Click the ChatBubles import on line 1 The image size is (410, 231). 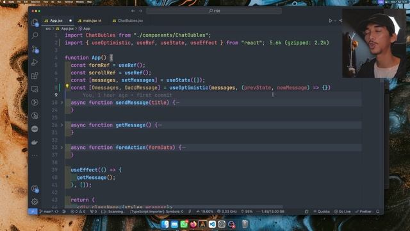pos(101,35)
